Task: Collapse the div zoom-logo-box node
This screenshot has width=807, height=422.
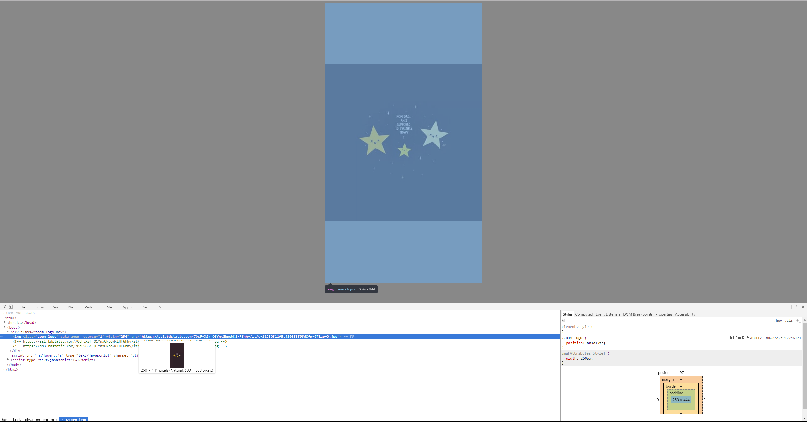Action: [x=8, y=332]
